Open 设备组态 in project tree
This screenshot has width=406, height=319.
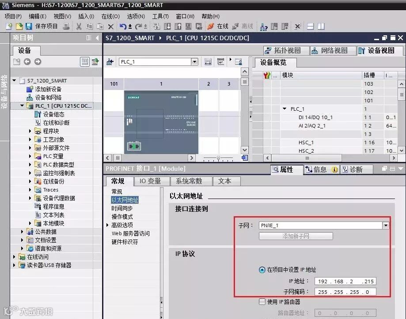pos(53,114)
